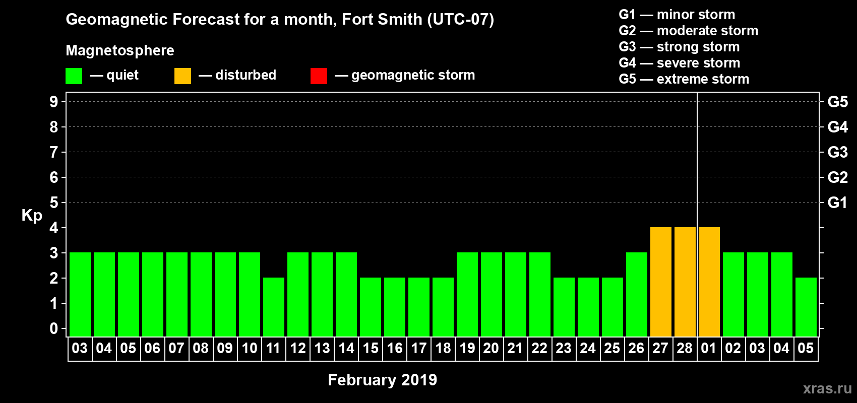Click the Kp value 0 on left axis

54,328
